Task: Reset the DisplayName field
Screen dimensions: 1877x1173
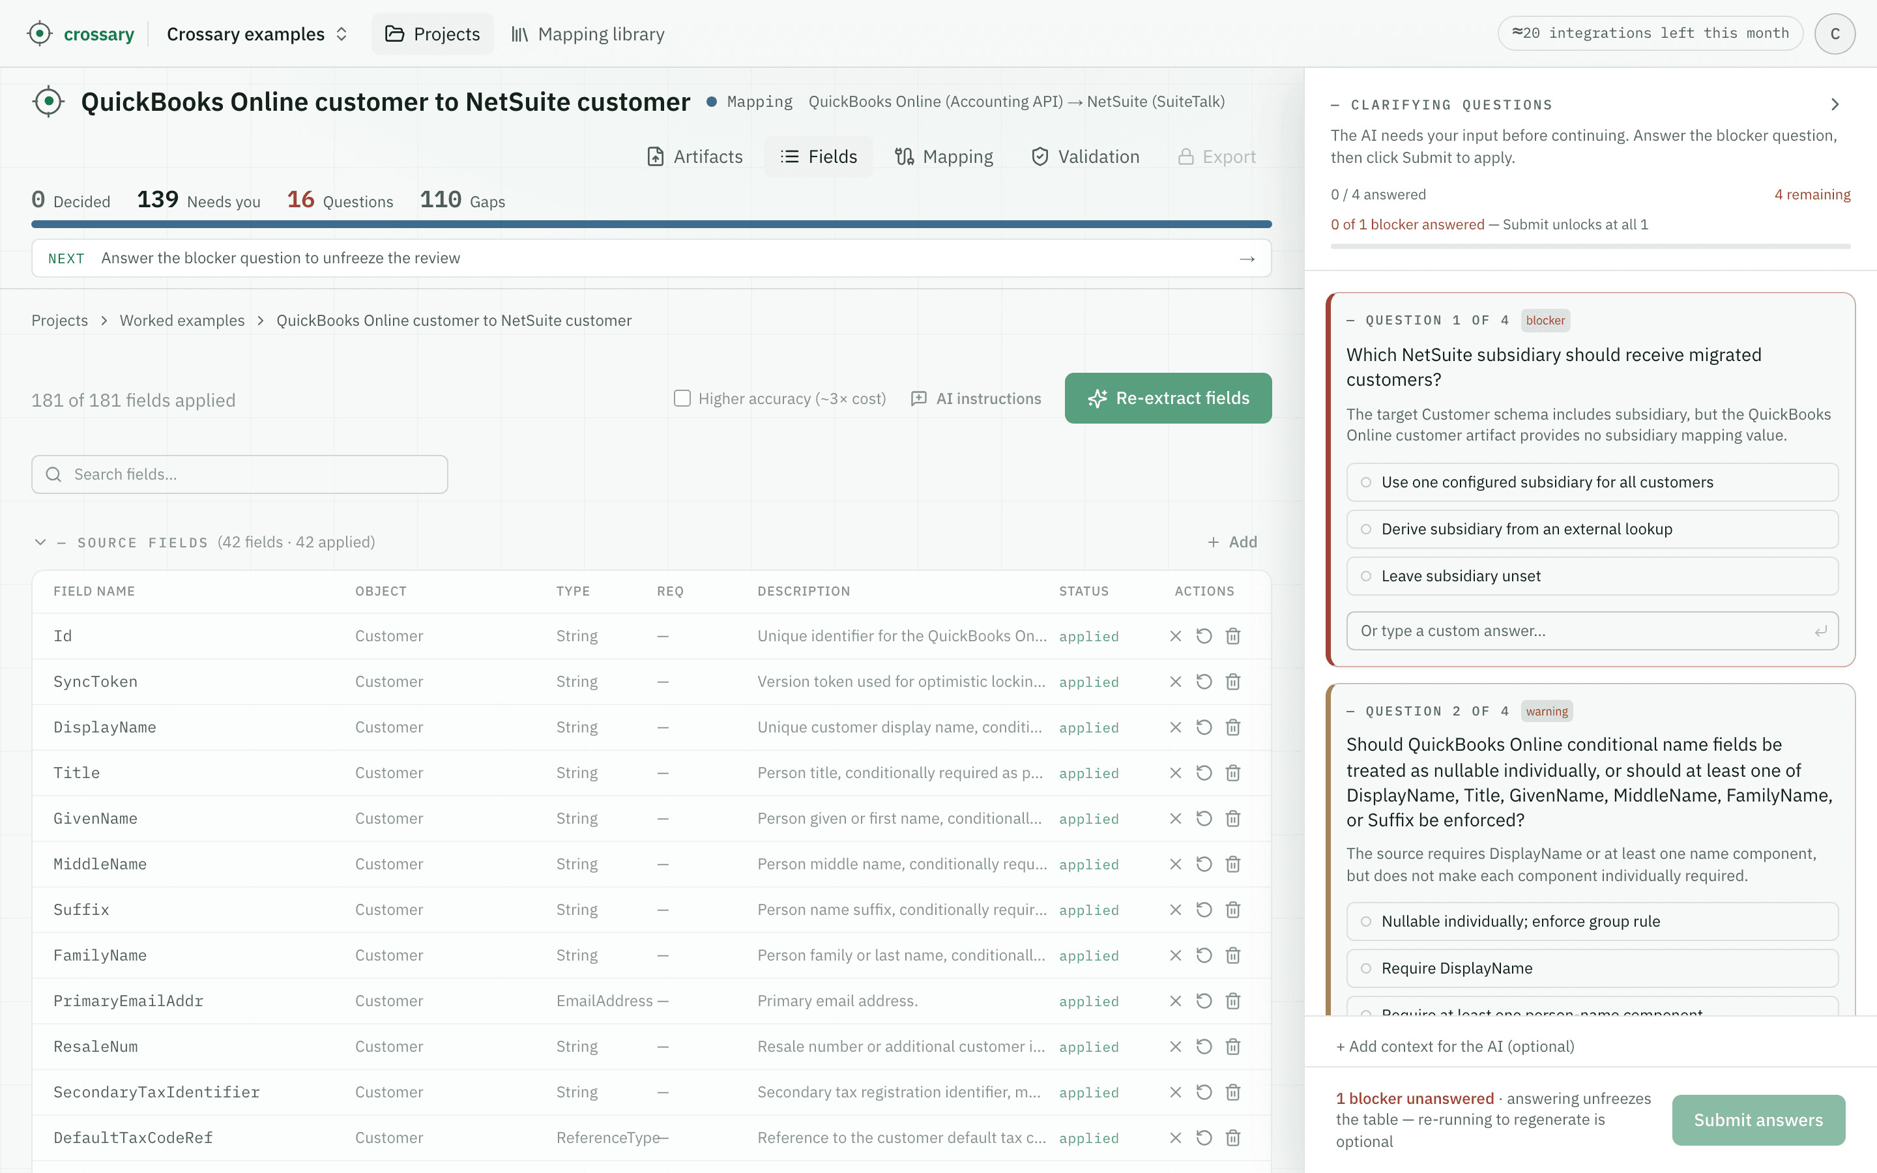Action: tap(1204, 728)
